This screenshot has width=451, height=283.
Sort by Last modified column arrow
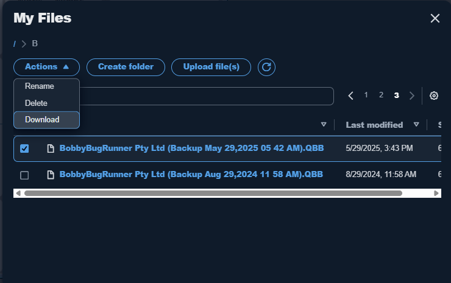(x=416, y=124)
